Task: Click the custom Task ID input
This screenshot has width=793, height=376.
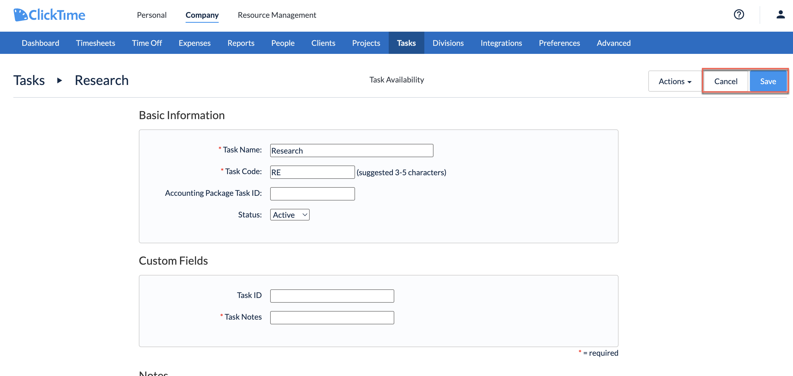Action: (x=332, y=295)
